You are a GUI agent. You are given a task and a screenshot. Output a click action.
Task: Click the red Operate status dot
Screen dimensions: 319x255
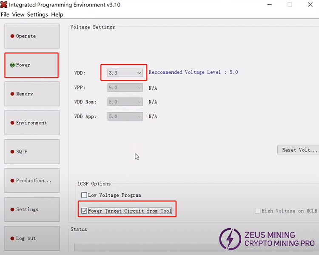(x=12, y=36)
